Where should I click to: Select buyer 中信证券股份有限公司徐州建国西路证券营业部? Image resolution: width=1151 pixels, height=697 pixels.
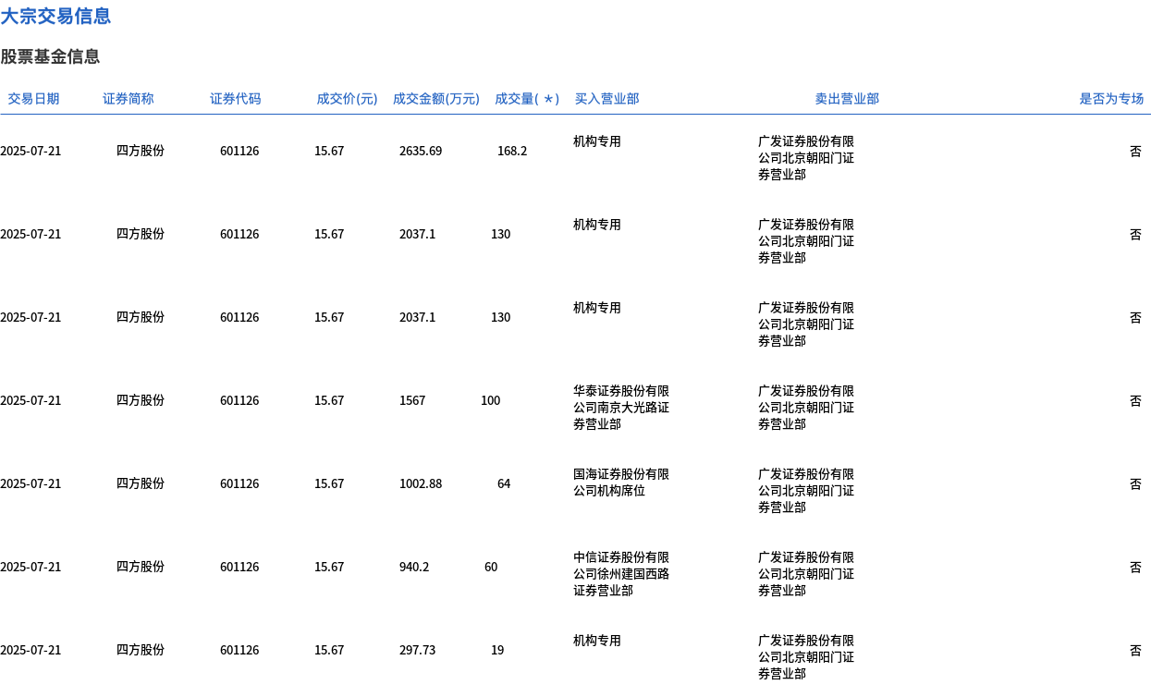point(621,574)
